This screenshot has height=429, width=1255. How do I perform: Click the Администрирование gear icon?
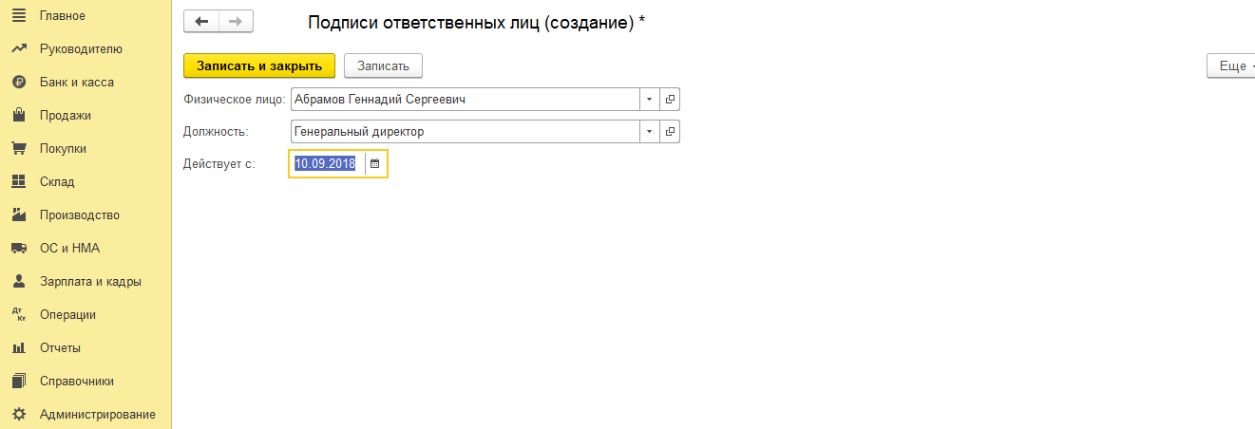click(x=17, y=415)
